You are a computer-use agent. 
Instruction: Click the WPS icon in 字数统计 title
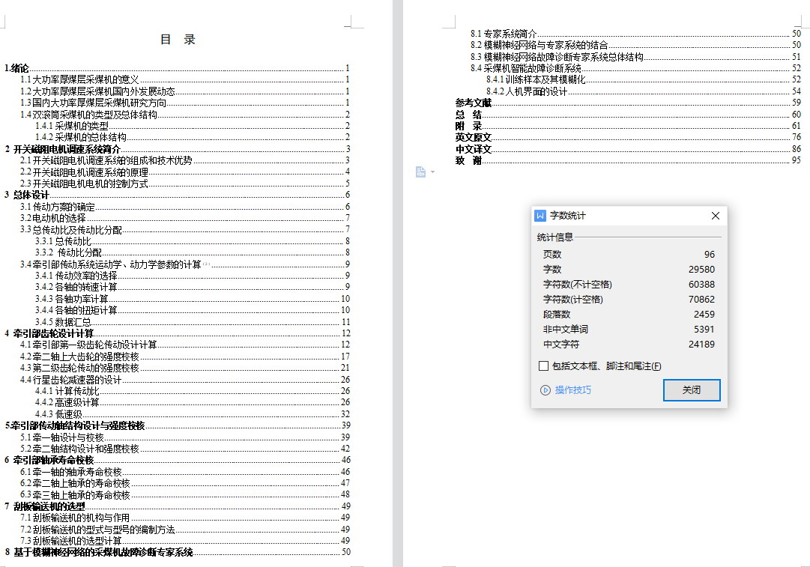pos(540,216)
